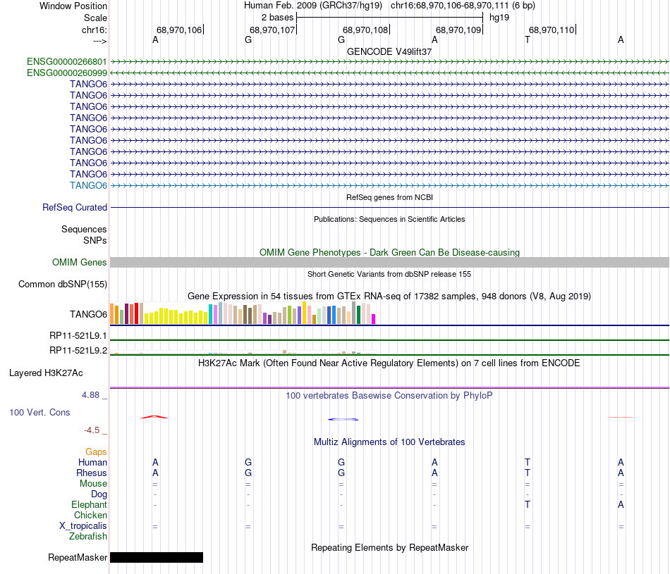The width and height of the screenshot is (670, 574).
Task: Click the ENSG00000260999 gene label
Action: tap(67, 73)
